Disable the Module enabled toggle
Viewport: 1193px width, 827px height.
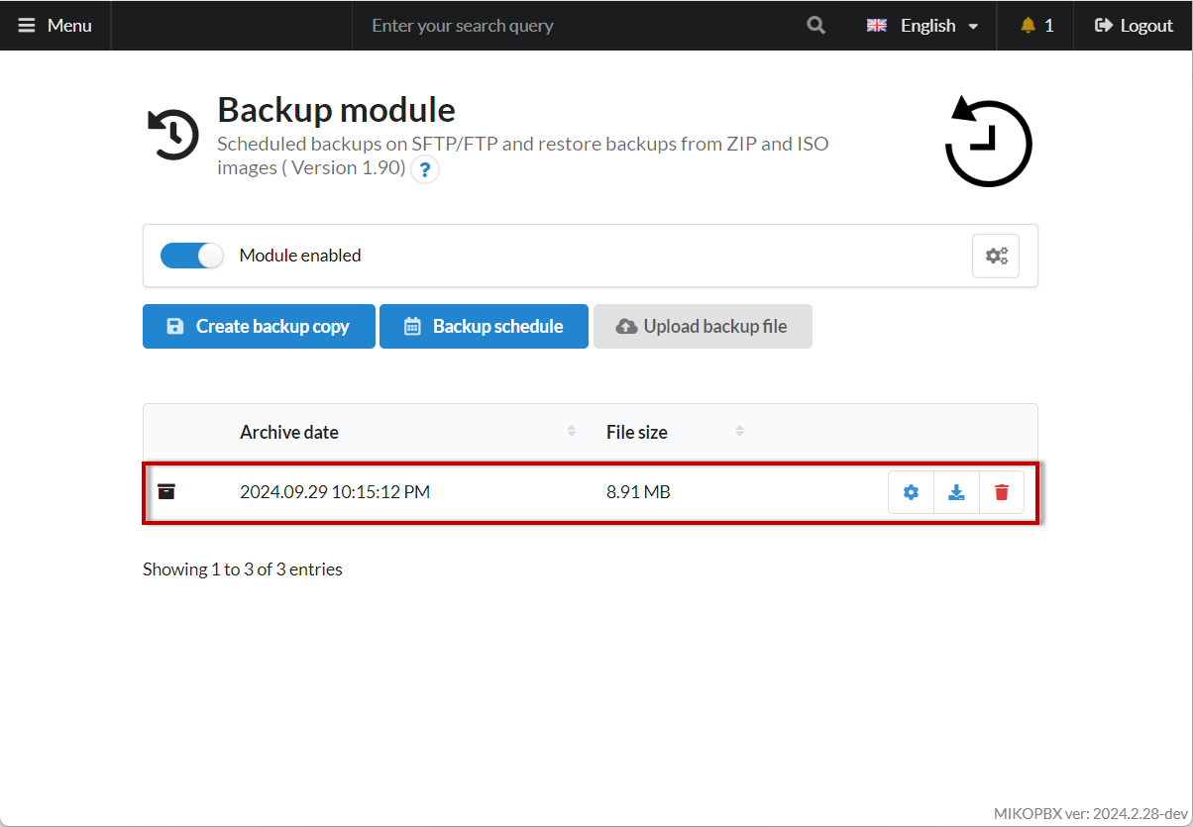coord(192,256)
